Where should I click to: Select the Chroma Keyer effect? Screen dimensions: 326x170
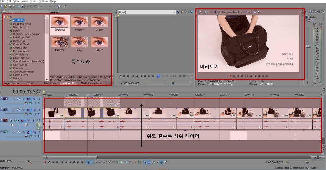tap(21, 51)
